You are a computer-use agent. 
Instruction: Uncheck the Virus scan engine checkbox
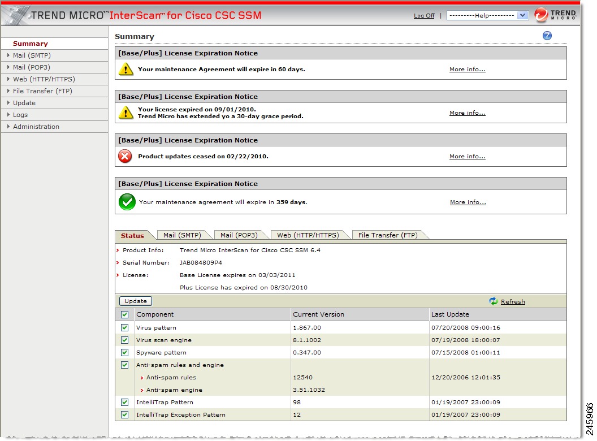pos(124,340)
